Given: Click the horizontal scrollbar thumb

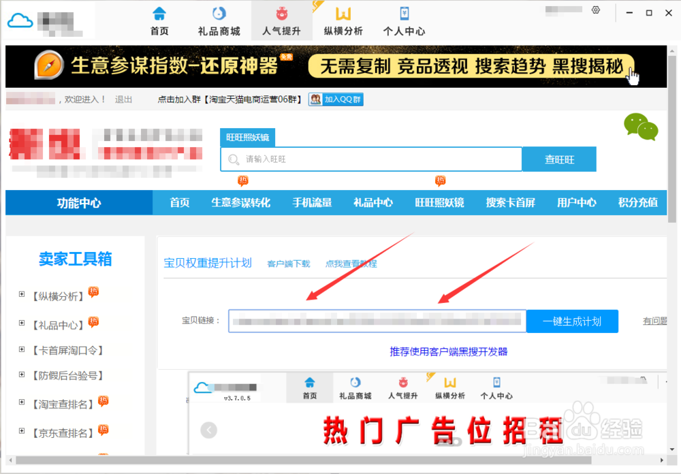Looking at the screenshot, I should pyautogui.click(x=303, y=460).
